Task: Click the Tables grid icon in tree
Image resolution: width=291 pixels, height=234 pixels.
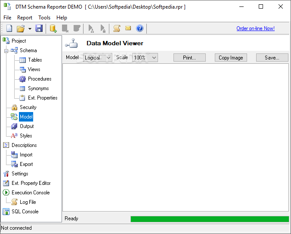Action: (x=22, y=60)
